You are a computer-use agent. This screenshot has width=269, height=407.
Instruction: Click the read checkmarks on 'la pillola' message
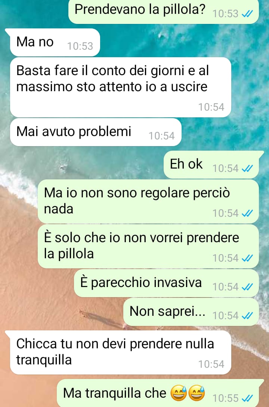click(247, 258)
